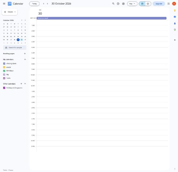Open the support help icon

click(x=118, y=4)
